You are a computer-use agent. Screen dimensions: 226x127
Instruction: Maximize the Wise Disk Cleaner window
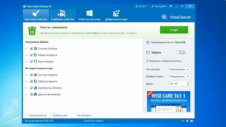182,6
